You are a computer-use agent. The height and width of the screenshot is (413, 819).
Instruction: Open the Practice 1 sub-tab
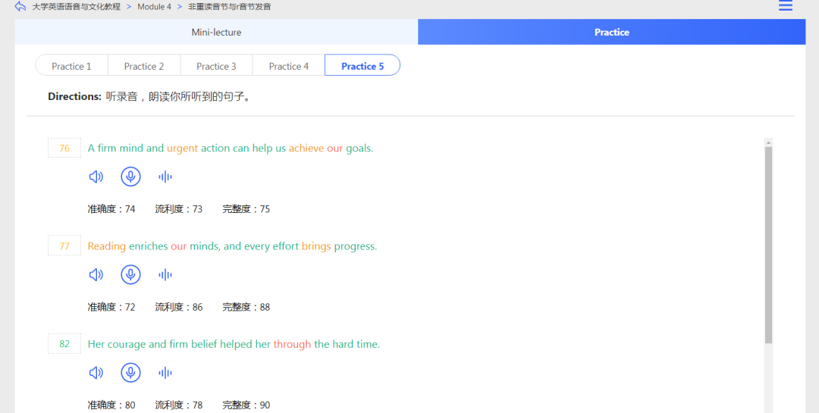point(71,66)
